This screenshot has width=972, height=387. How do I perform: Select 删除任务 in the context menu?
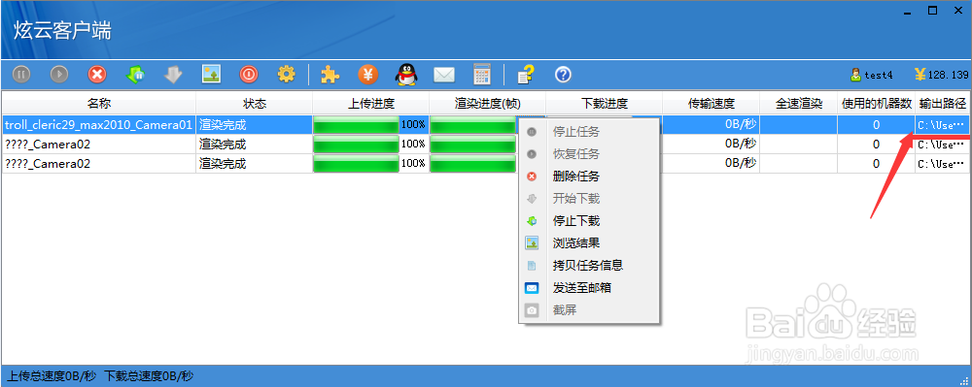pyautogui.click(x=589, y=177)
